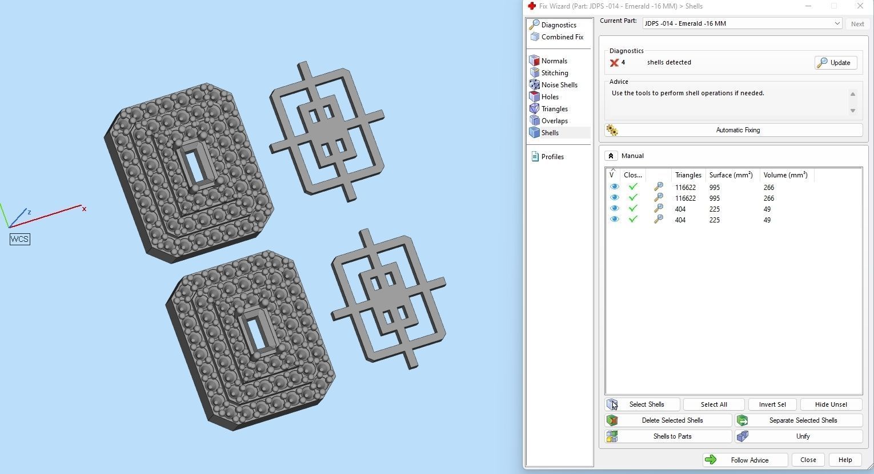Click the magnifier icon in the first shell row
The image size is (874, 474).
pos(659,187)
